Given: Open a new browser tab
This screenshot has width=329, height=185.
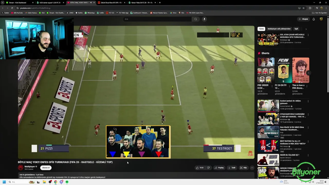Looking at the screenshot, I should [160, 3].
